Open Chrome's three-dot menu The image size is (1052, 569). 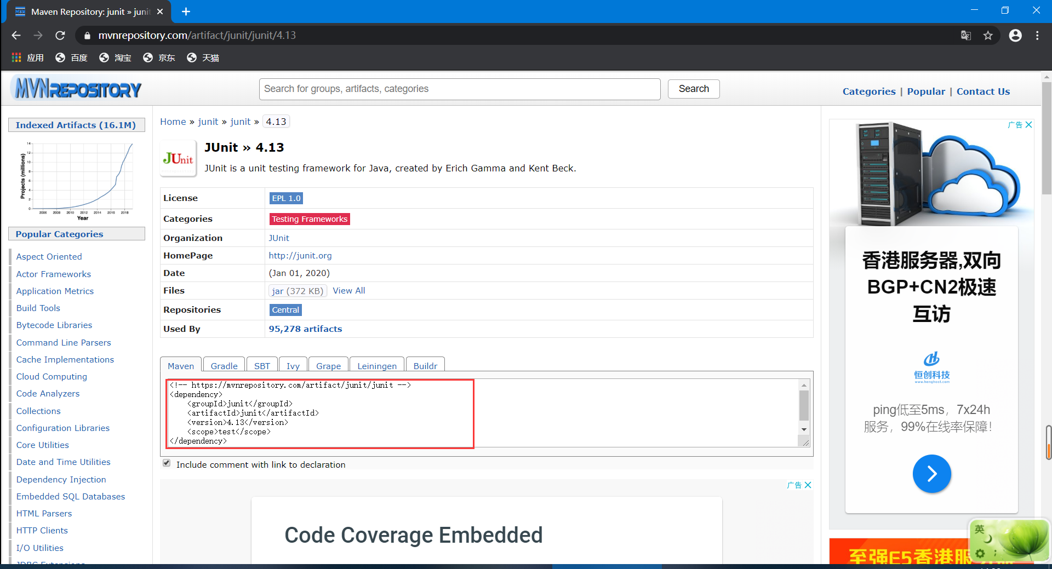1037,36
